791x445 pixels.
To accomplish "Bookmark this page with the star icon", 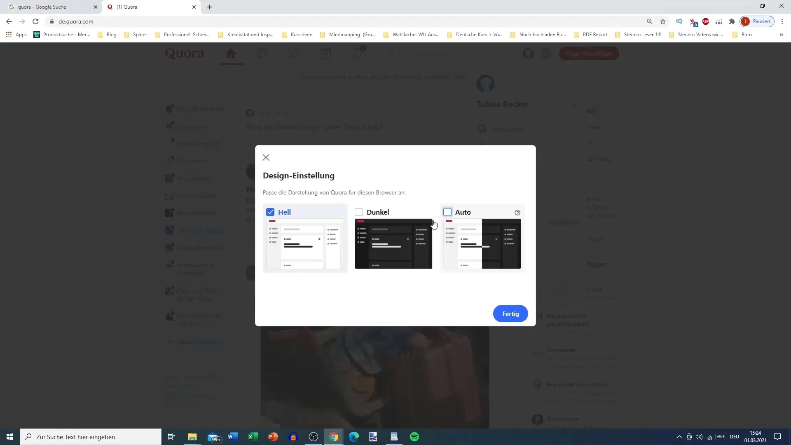I will tap(663, 21).
